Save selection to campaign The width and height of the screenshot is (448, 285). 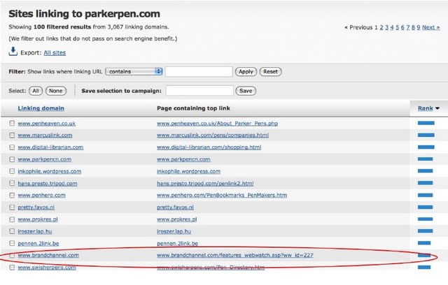(246, 91)
